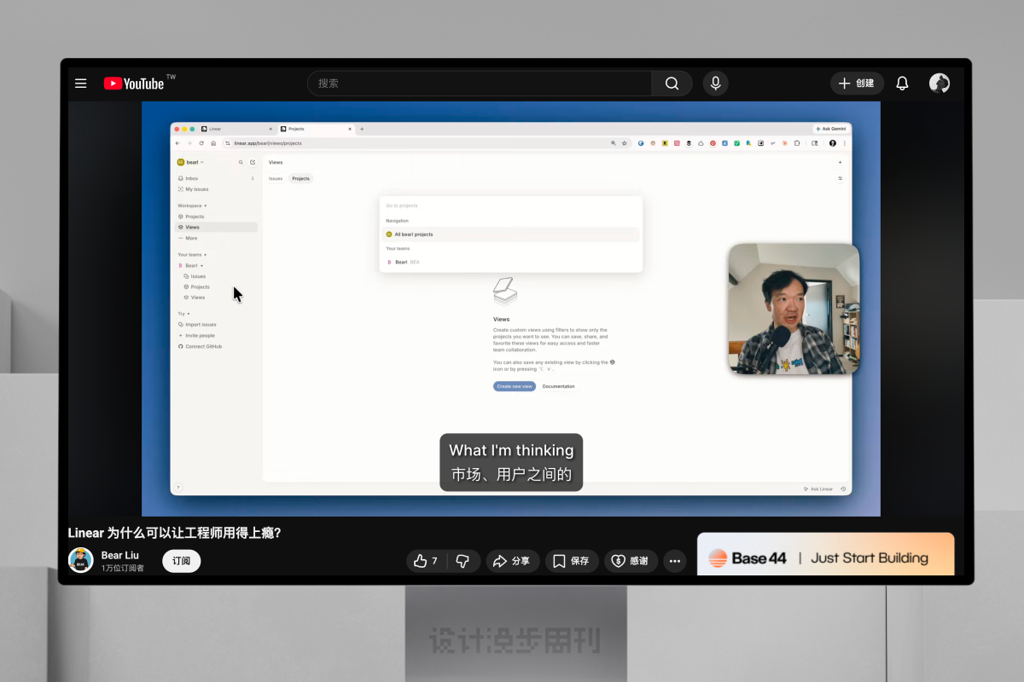Viewport: 1024px width, 682px height.
Task: Dislike the video with thumbs-down
Action: point(463,561)
